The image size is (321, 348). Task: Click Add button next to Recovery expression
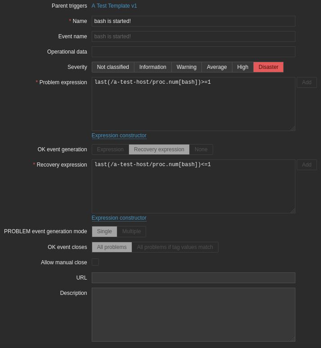307,165
